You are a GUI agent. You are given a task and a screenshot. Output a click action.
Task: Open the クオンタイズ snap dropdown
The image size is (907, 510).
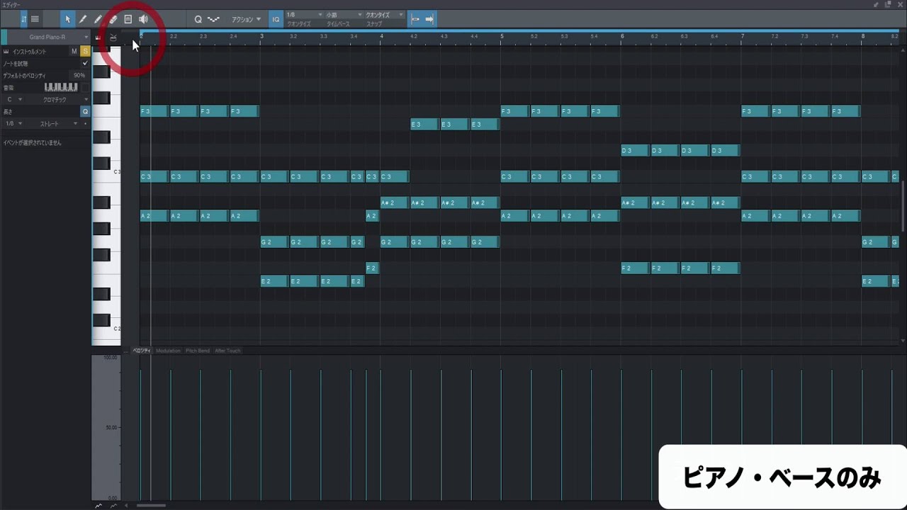click(385, 15)
